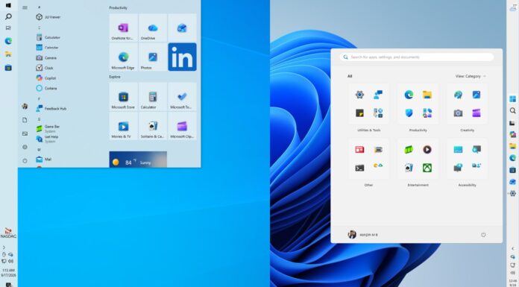519x287 pixels.
Task: Click the Windows 11 taskbar Start button
Action: [513, 98]
